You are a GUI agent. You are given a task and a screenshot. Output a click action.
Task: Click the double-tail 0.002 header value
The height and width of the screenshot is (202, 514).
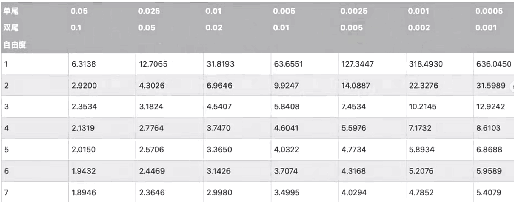pyautogui.click(x=419, y=28)
